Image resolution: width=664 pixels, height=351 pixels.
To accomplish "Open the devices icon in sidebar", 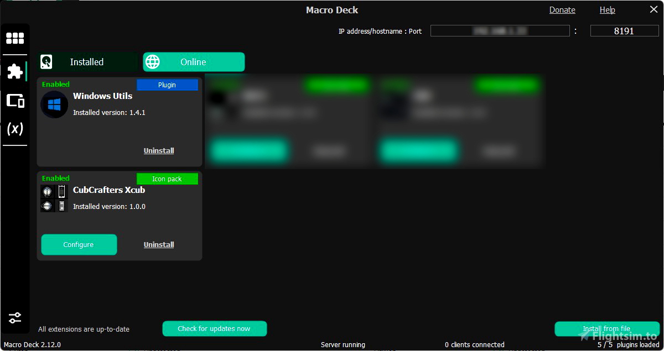I will point(15,101).
